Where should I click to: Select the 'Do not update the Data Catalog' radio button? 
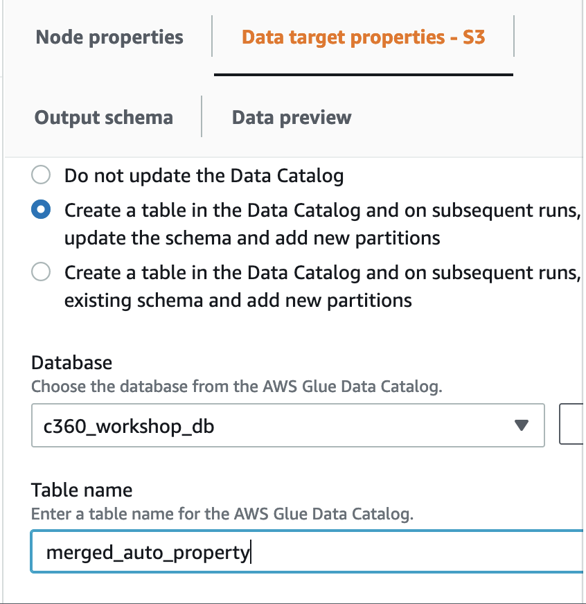(x=42, y=175)
